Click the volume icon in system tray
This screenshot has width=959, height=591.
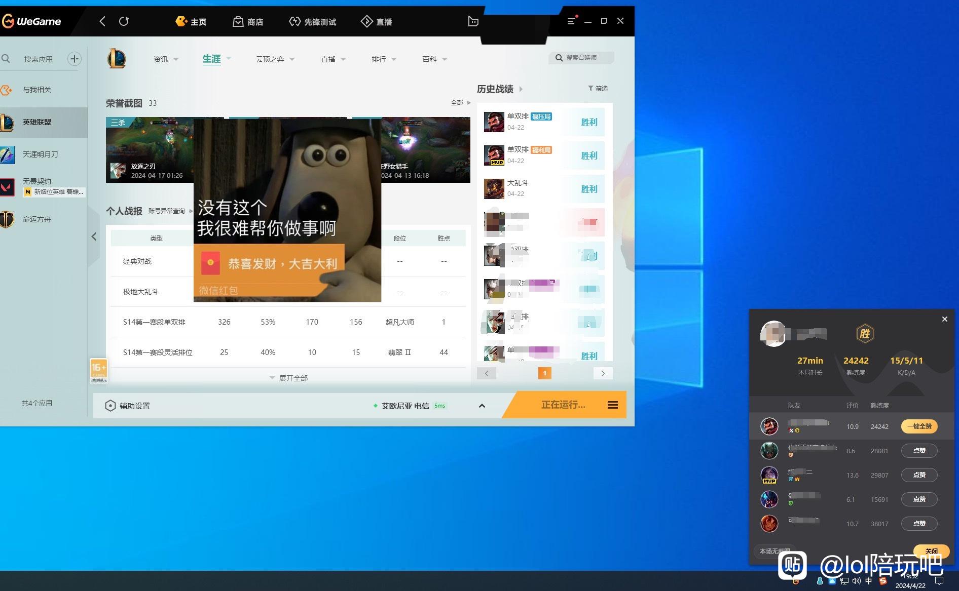click(857, 581)
